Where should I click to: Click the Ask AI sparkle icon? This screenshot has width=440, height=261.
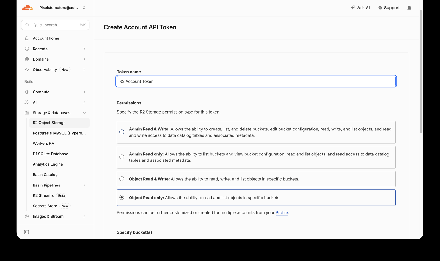coord(353,8)
